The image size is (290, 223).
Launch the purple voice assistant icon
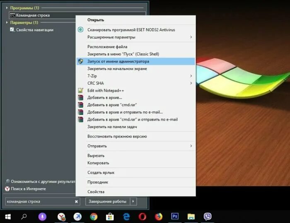point(42,216)
